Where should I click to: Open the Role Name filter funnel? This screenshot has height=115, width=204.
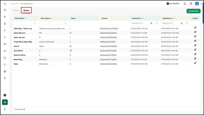click(x=35, y=23)
